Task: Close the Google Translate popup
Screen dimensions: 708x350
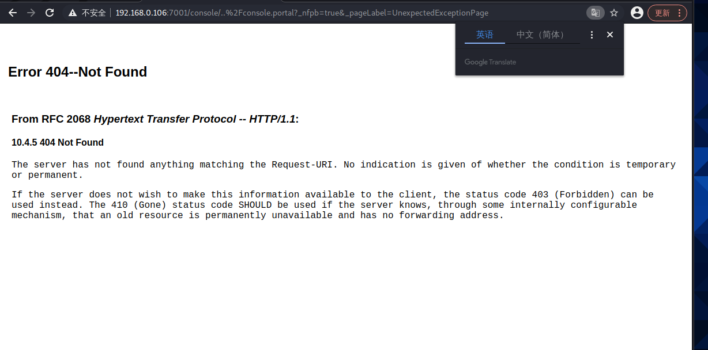Action: click(610, 35)
